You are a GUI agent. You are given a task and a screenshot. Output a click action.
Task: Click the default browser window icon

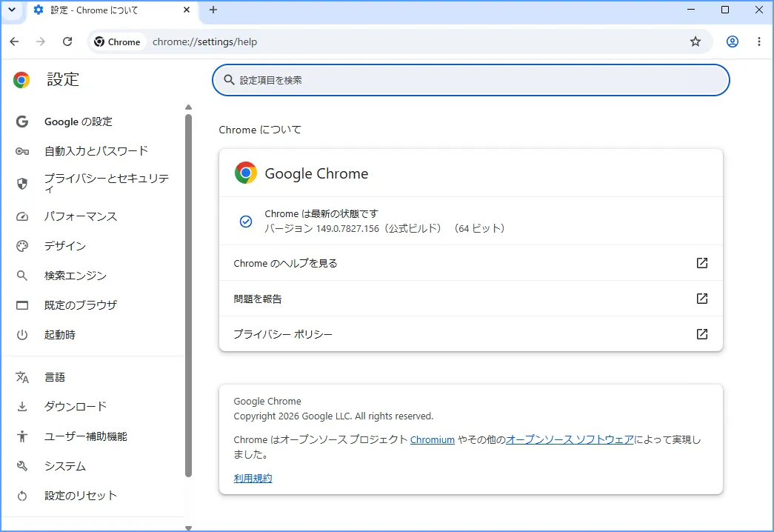22,305
